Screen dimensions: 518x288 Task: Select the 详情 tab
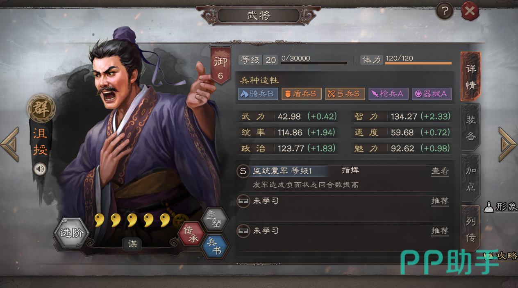tap(471, 77)
